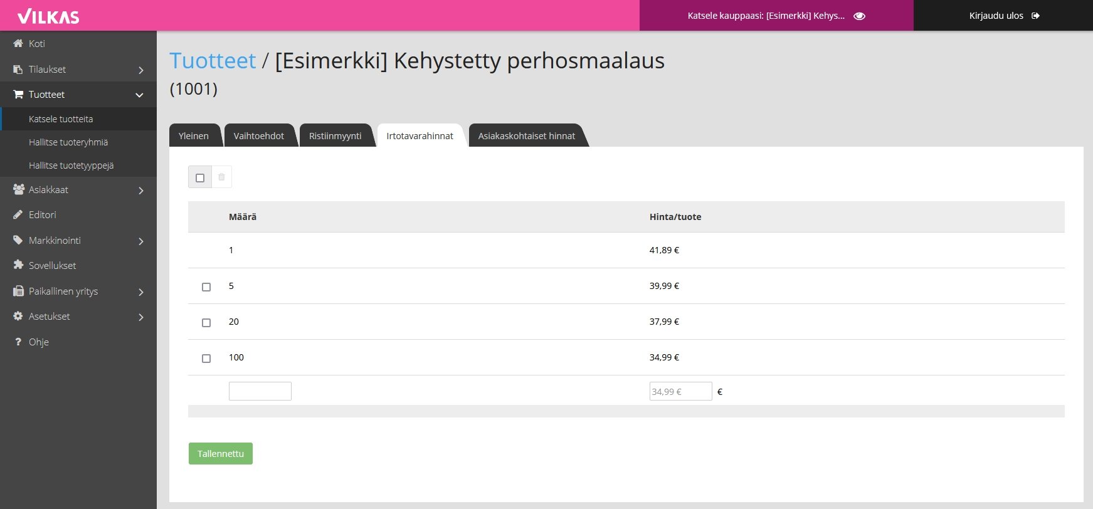The height and width of the screenshot is (509, 1093).
Task: Click the home icon beside Koti
Action: pos(18,43)
